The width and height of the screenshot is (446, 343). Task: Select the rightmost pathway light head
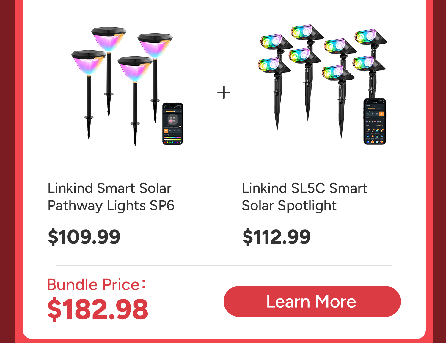point(155,45)
